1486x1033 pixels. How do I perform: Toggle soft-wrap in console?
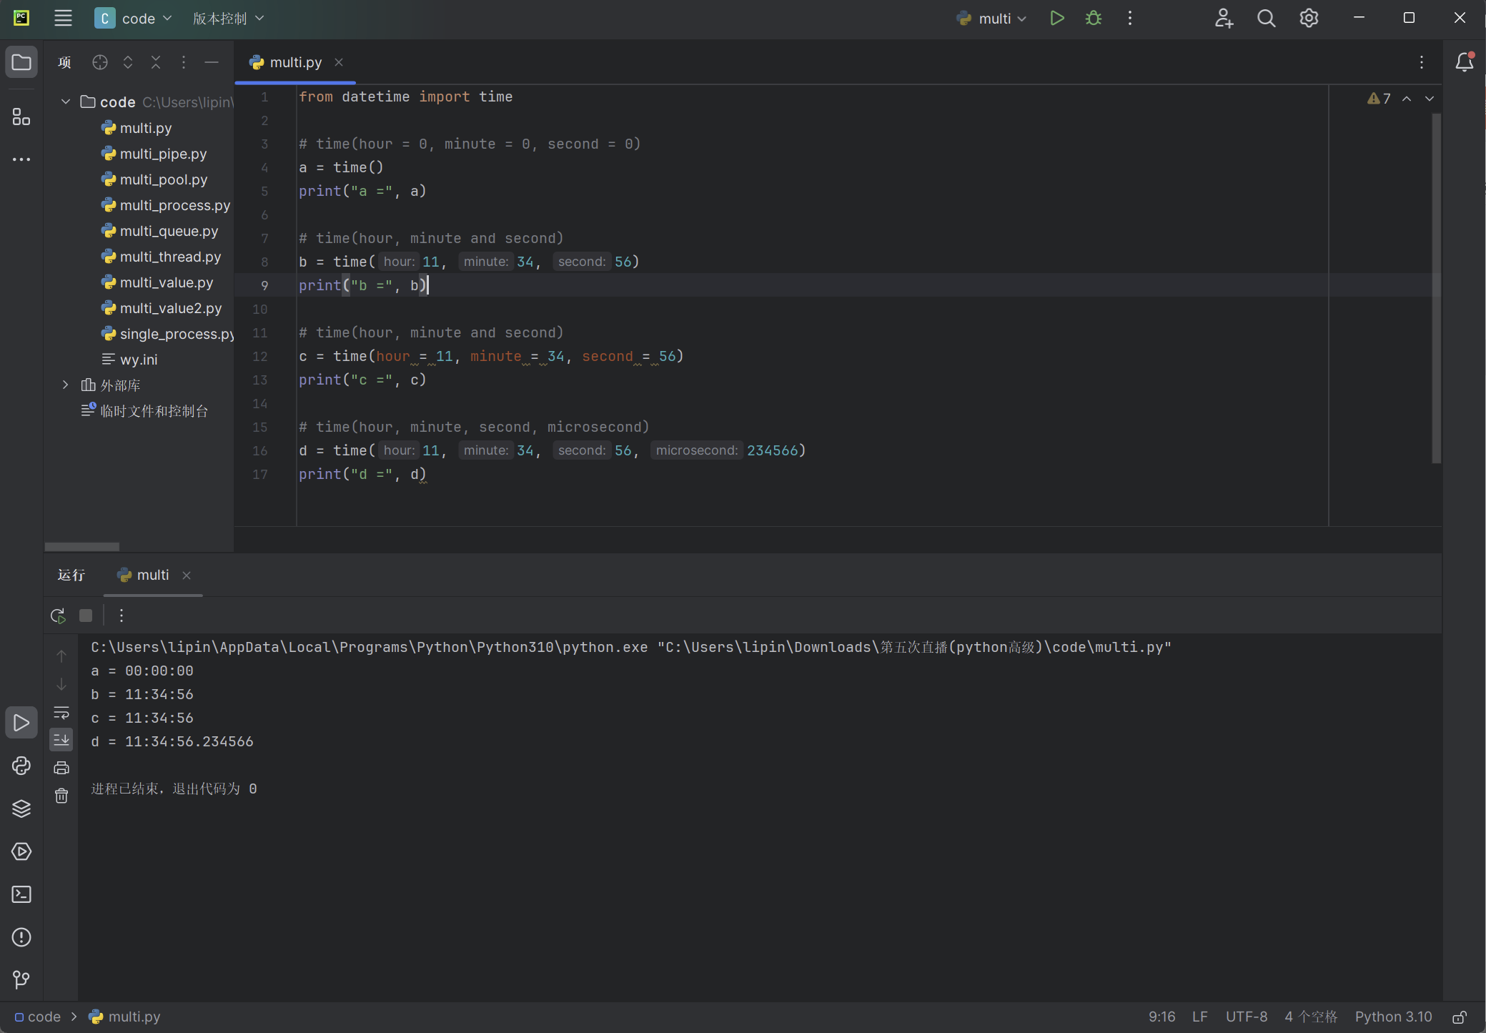pyautogui.click(x=61, y=712)
